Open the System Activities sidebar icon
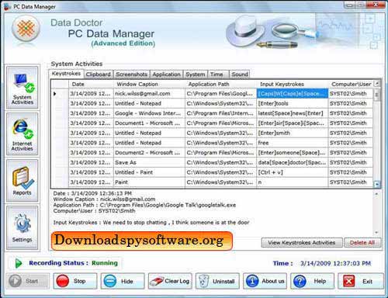The width and height of the screenshot is (388, 298). tap(23, 88)
